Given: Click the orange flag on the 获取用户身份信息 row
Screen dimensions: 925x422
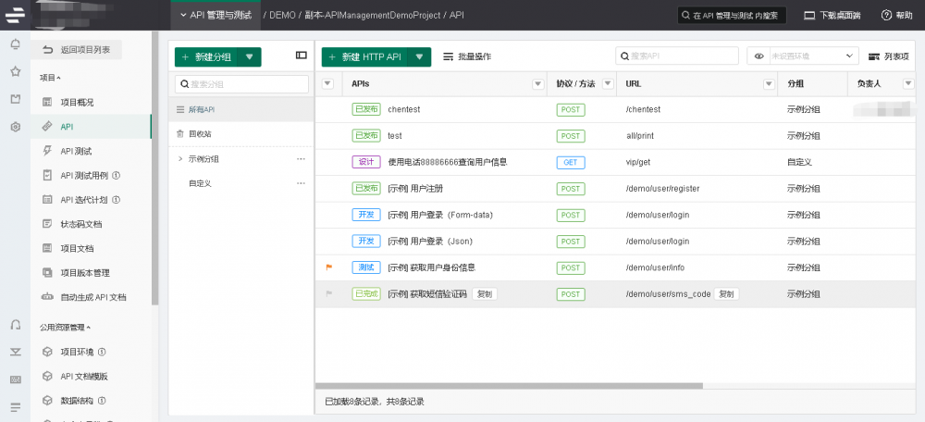Looking at the screenshot, I should (327, 267).
